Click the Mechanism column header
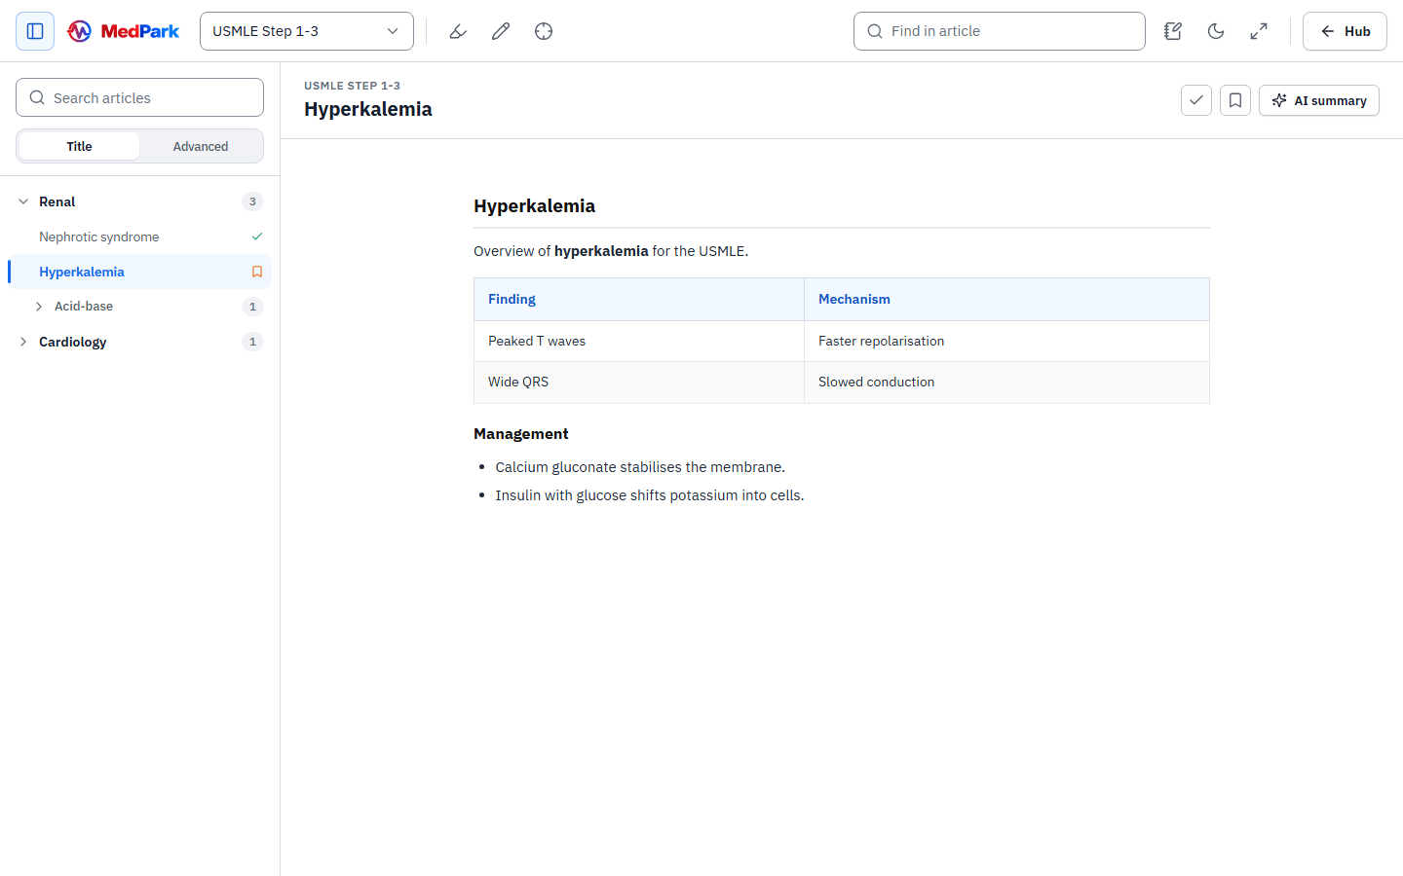This screenshot has height=876, width=1403. point(1006,299)
